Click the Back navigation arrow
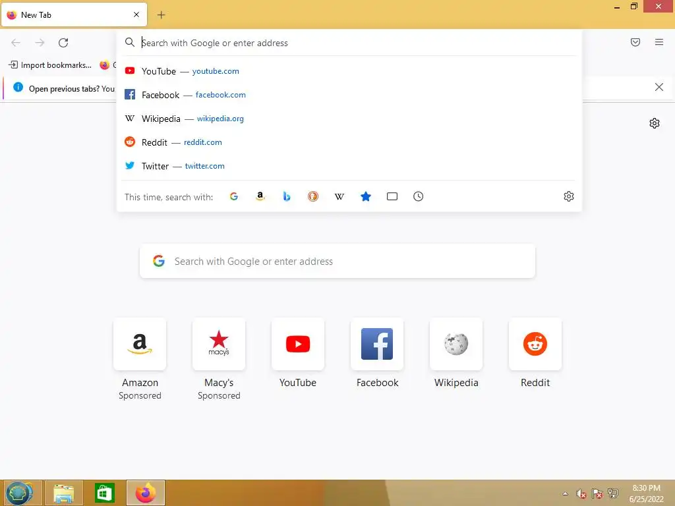This screenshot has height=506, width=675. (16, 43)
